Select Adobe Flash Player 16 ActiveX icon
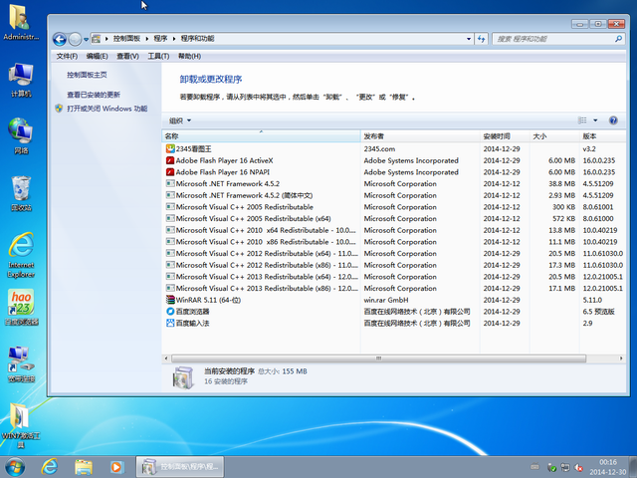The height and width of the screenshot is (478, 637). [170, 160]
